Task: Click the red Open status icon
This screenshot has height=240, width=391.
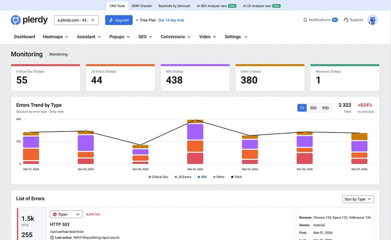Action: pos(55,214)
